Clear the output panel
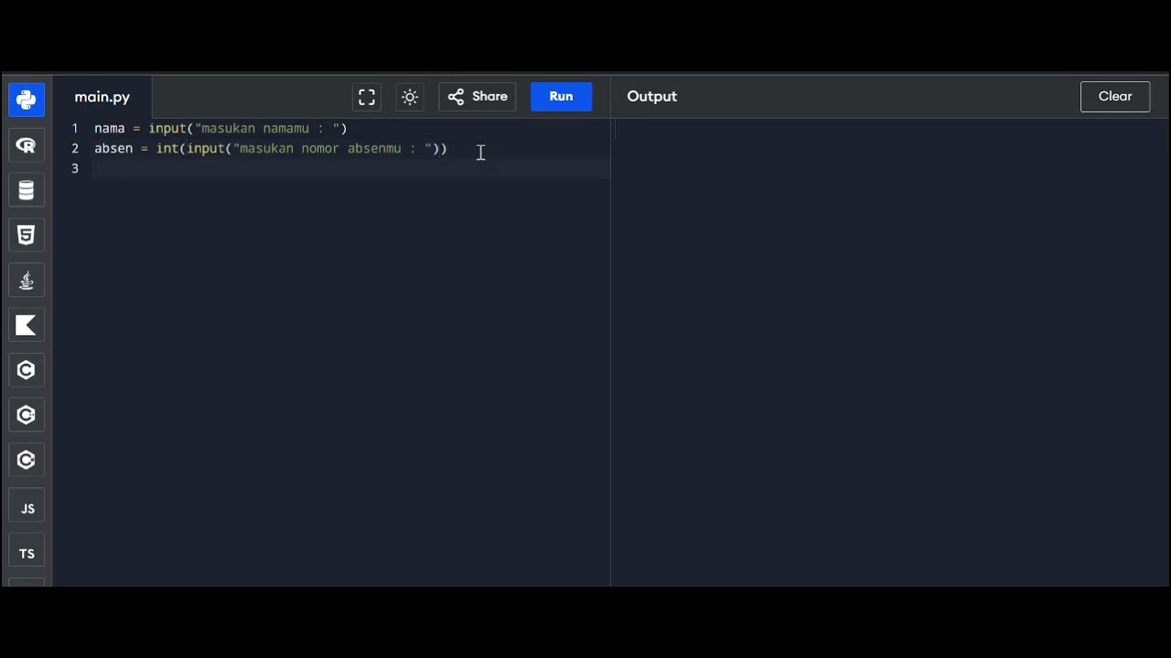 1115,97
